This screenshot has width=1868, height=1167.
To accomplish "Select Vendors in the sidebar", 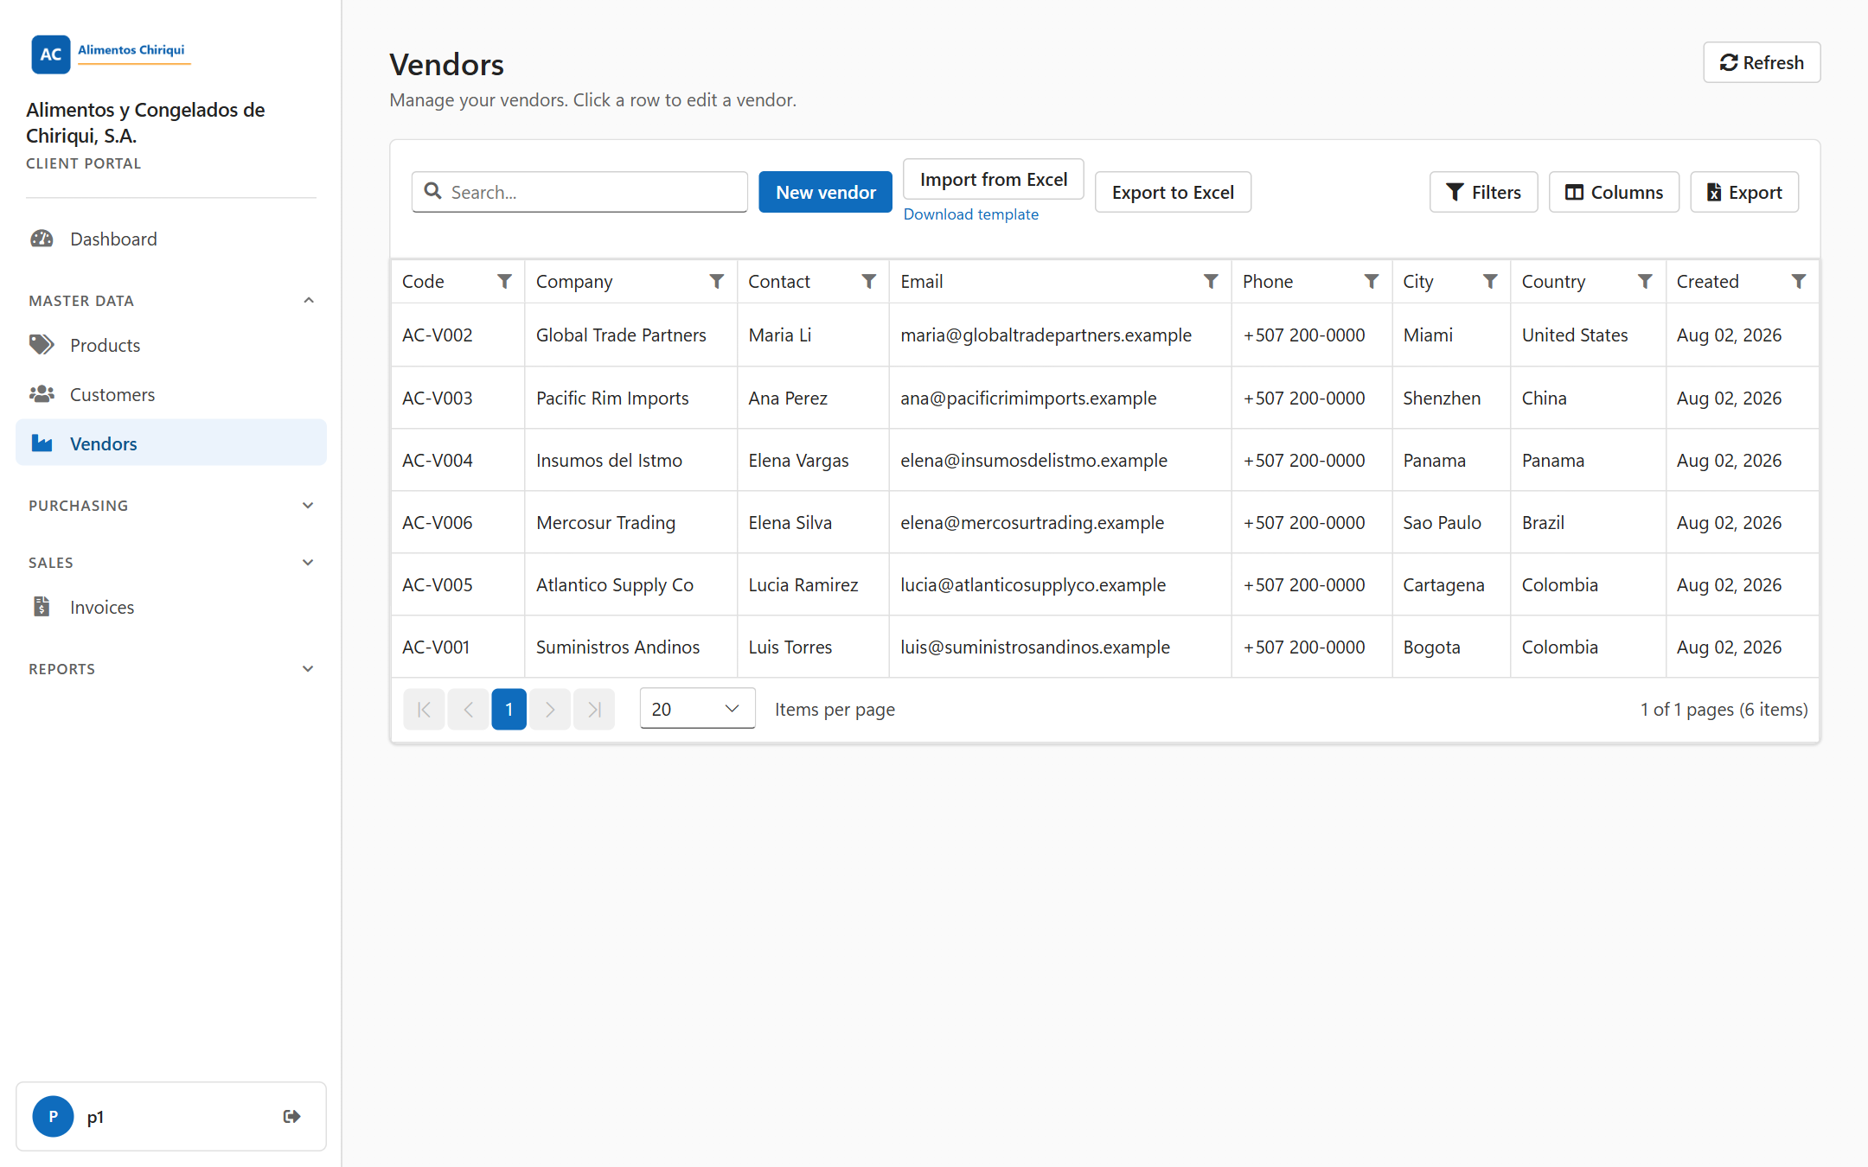I will (171, 443).
